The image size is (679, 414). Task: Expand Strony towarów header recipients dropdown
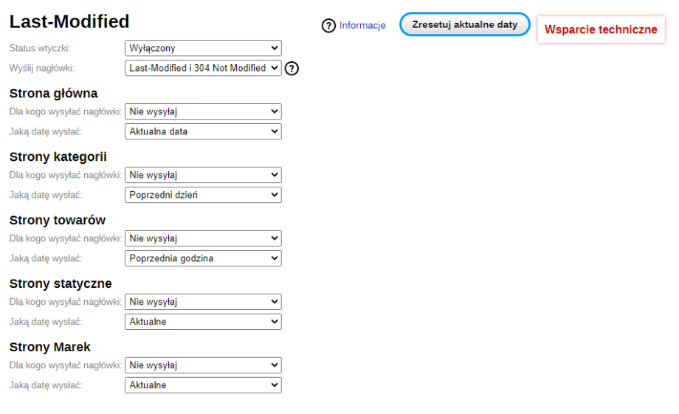[x=203, y=239]
